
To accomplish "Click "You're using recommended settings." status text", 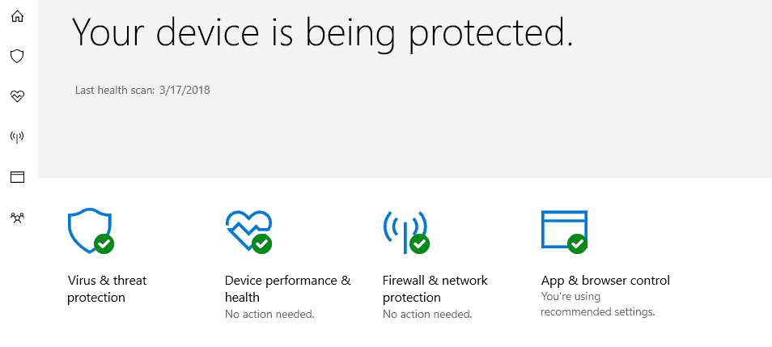I will click(x=598, y=304).
